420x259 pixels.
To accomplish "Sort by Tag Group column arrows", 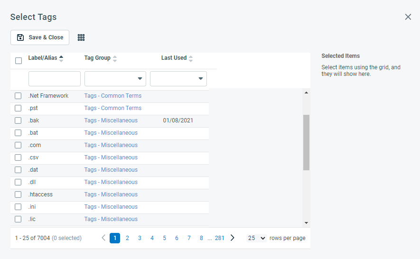I will [x=115, y=58].
